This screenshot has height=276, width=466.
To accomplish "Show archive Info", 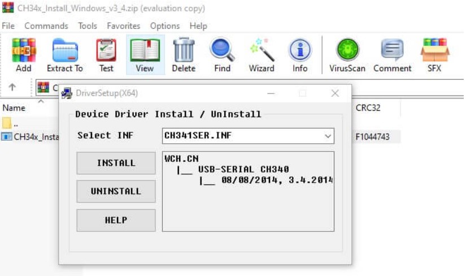I will tap(300, 55).
